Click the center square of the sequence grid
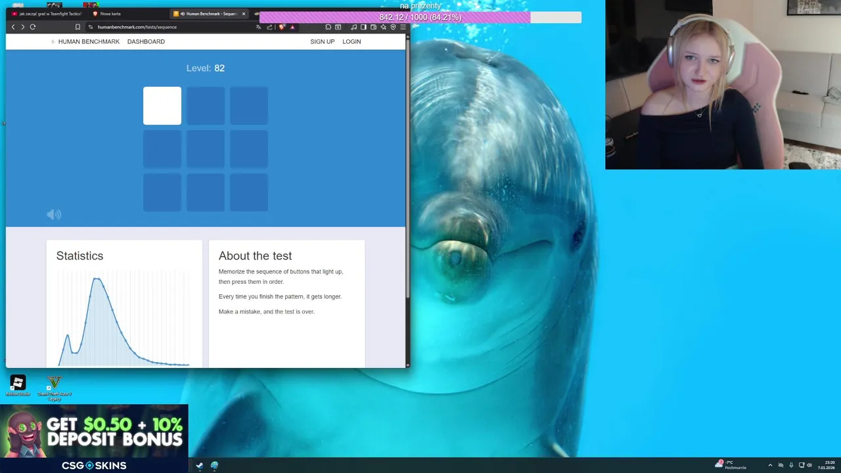 (x=206, y=149)
